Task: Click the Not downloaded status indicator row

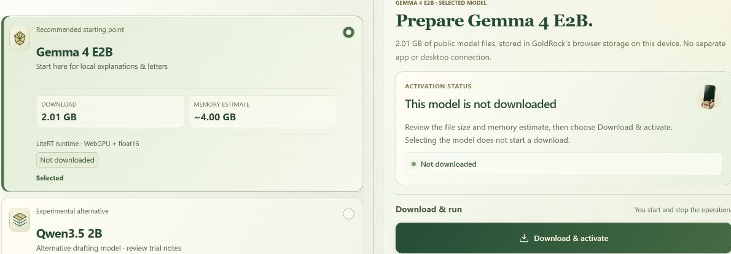Action: pos(563,164)
